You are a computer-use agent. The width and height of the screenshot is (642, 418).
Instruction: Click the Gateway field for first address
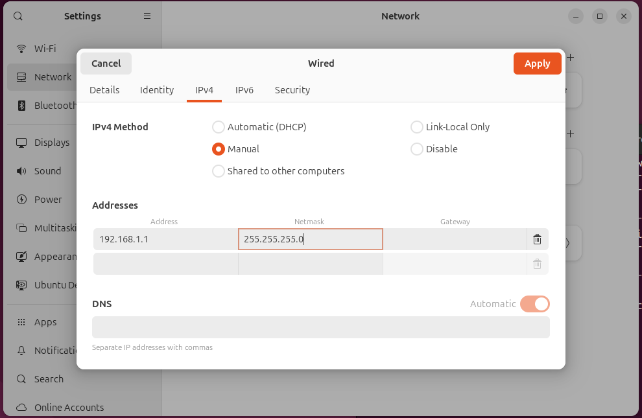click(x=455, y=239)
